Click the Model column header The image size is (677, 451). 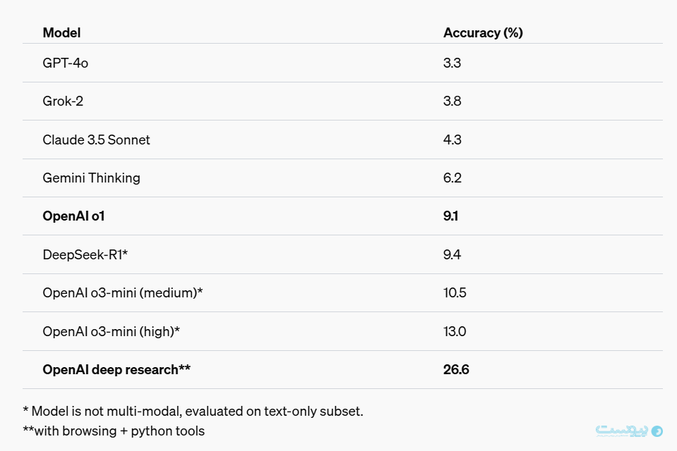[x=61, y=33]
